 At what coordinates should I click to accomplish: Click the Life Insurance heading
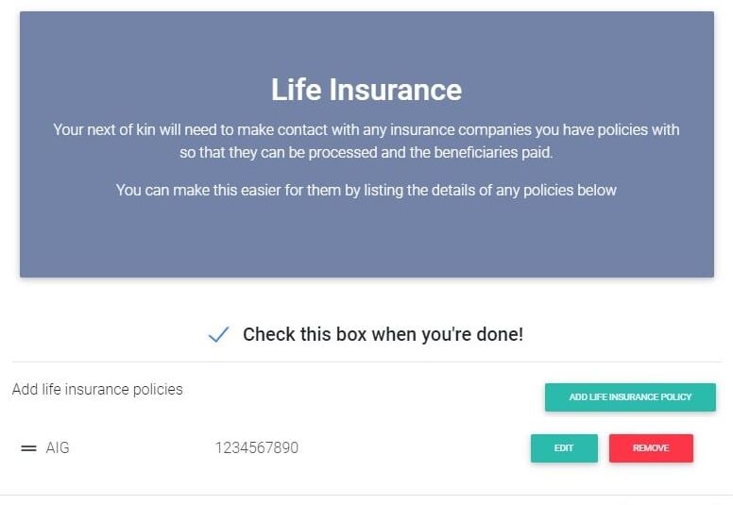point(366,90)
